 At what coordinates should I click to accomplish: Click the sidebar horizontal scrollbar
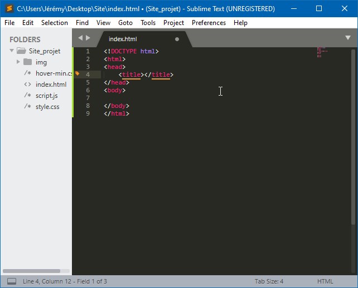point(32,271)
